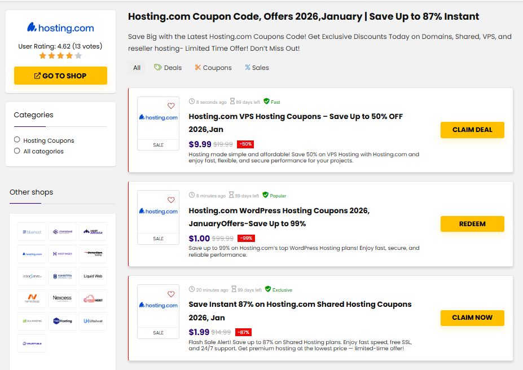Favorite the VPS Hosting deal with heart icon

[171, 106]
